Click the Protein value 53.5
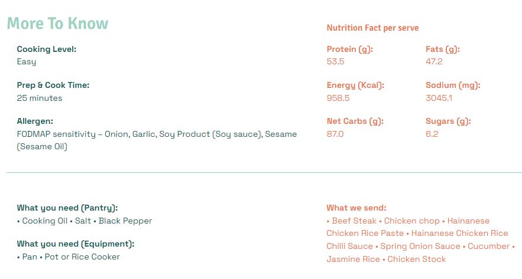 [335, 62]
